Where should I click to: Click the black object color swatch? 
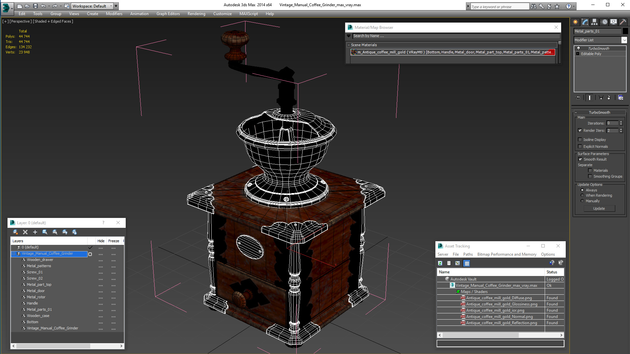[x=625, y=31]
